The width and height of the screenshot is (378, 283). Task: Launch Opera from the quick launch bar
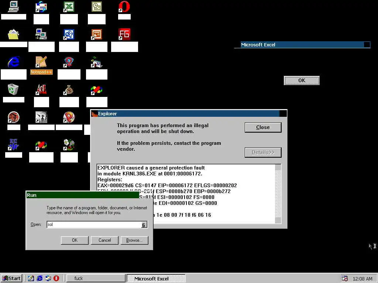[56, 278]
